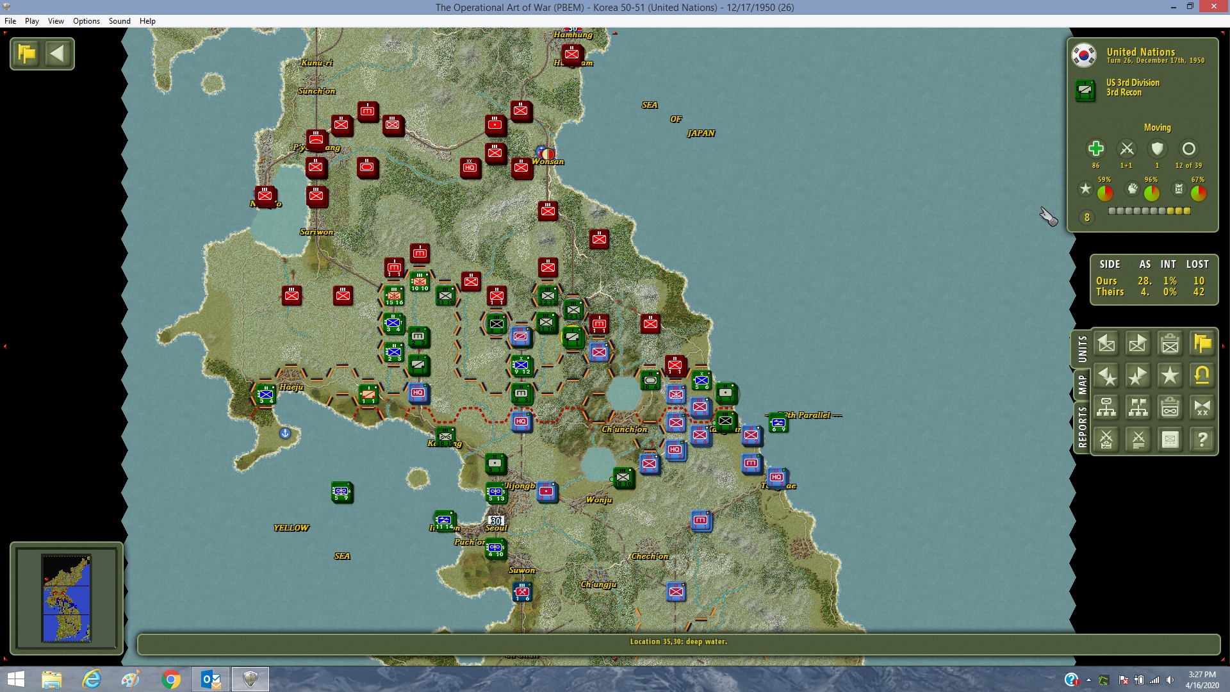Click the location status bar text
The image size is (1230, 692).
point(678,641)
